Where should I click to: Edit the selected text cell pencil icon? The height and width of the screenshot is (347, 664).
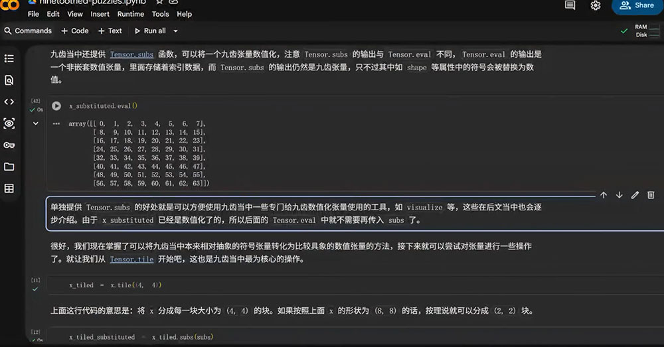click(635, 195)
